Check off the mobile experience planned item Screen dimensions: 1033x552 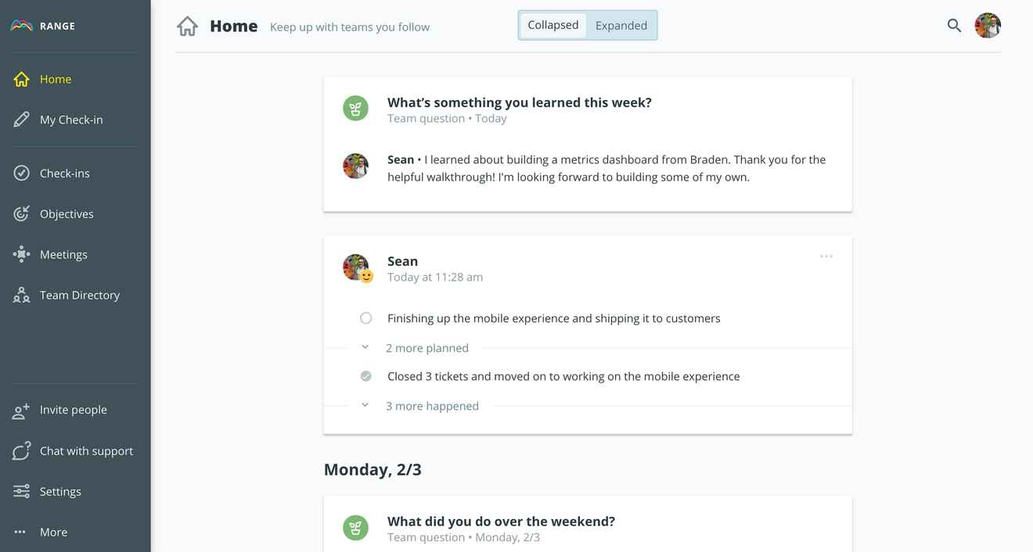point(365,318)
